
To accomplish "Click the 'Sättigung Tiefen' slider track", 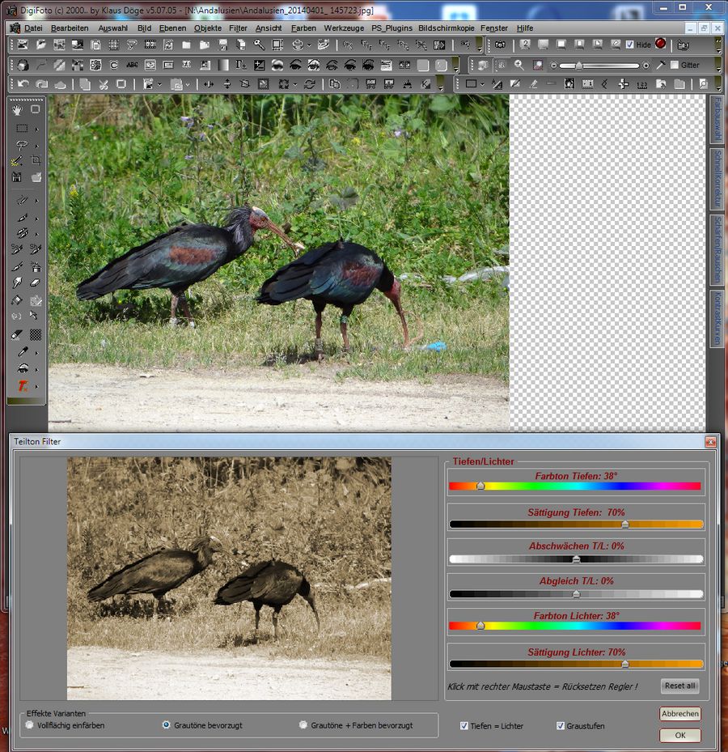I will tap(576, 525).
